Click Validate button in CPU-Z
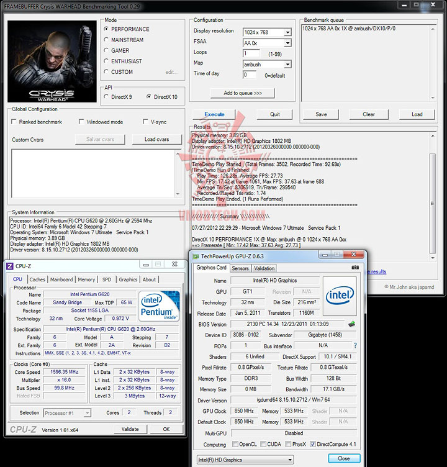Screen dimensions: 447x467 130,429
